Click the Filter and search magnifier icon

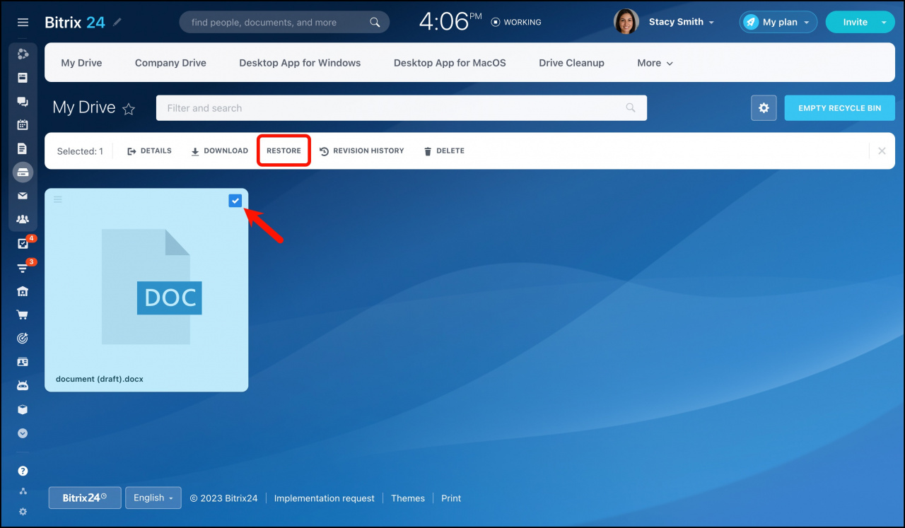point(631,108)
